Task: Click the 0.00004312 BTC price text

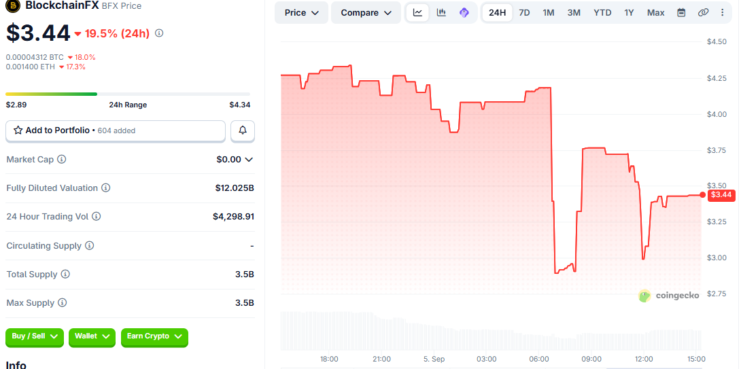Action: (35, 57)
